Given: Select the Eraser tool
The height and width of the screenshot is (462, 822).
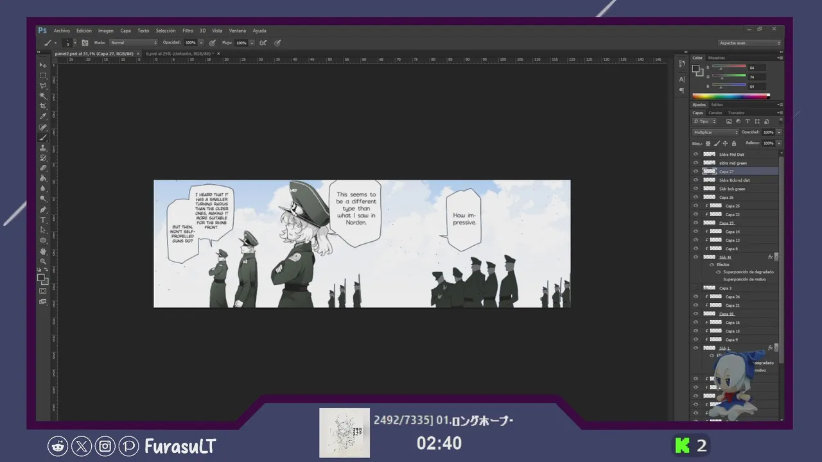Looking at the screenshot, I should pyautogui.click(x=43, y=168).
